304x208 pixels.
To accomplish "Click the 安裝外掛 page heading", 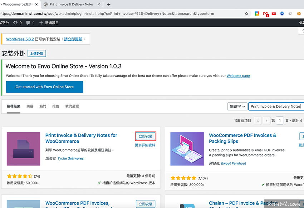I will (13, 54).
